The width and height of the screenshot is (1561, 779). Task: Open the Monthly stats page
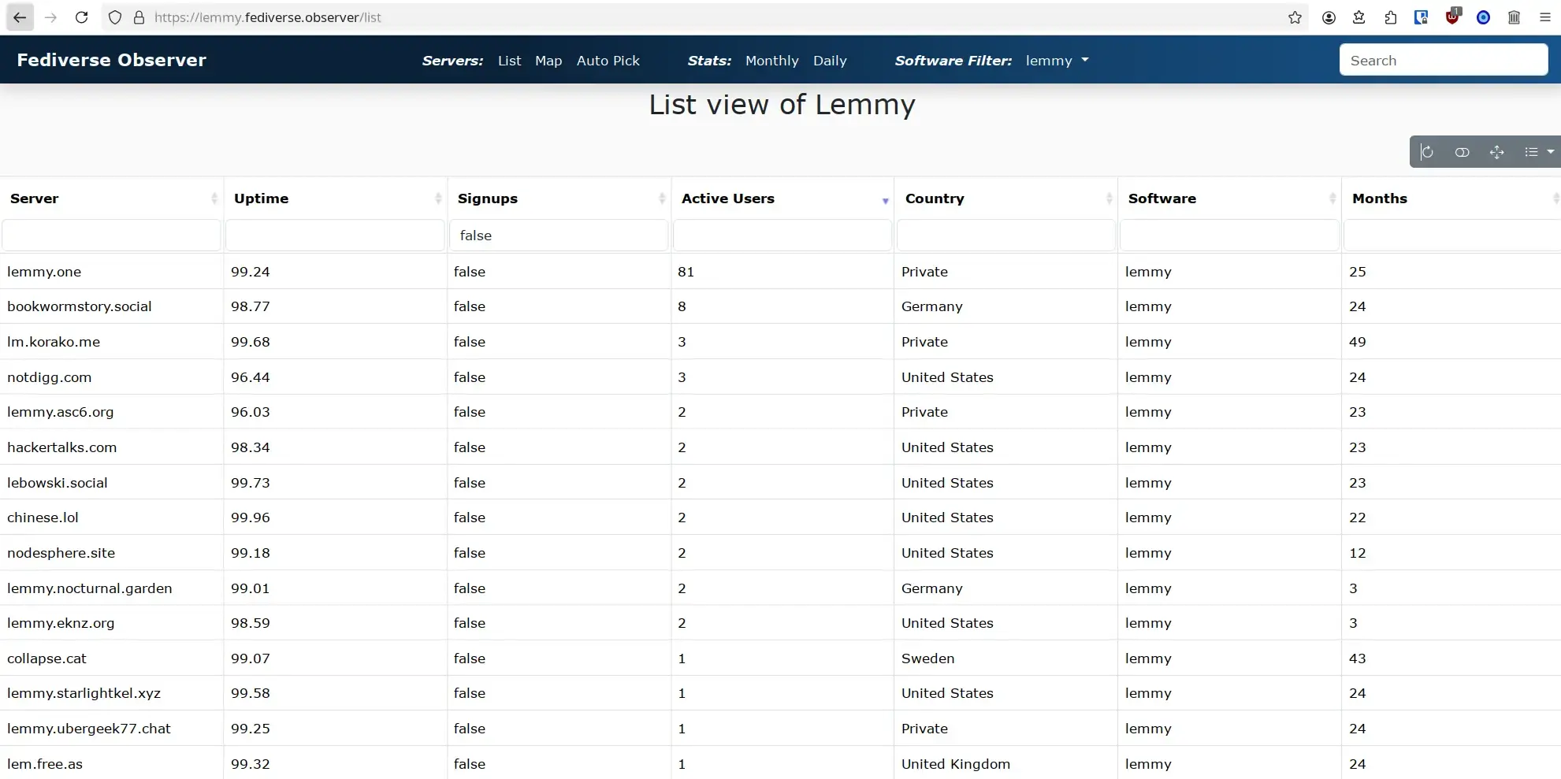point(771,61)
